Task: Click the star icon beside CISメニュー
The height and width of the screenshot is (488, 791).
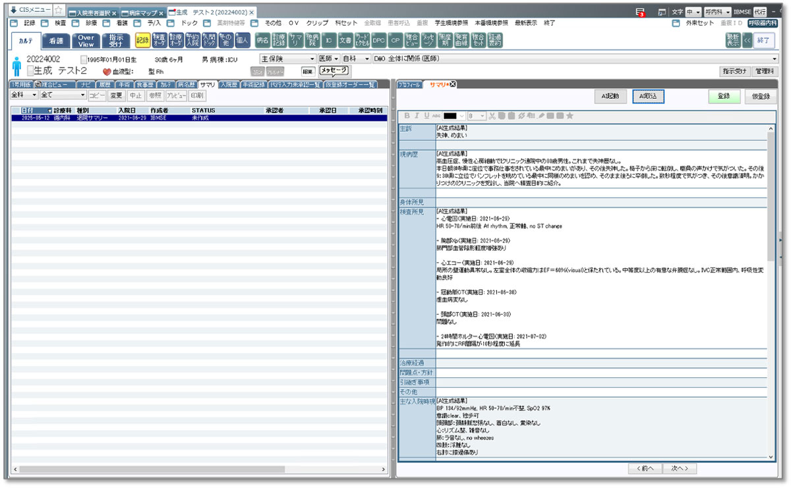Action: point(58,11)
